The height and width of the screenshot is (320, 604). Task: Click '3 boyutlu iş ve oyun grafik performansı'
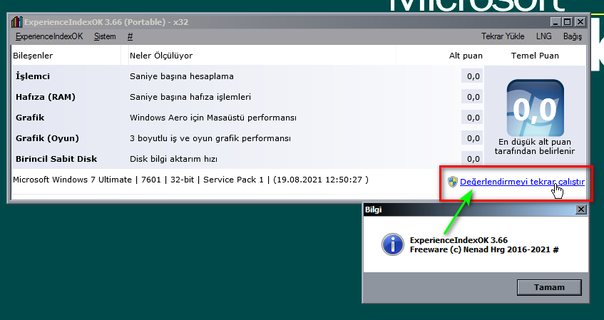click(x=210, y=138)
